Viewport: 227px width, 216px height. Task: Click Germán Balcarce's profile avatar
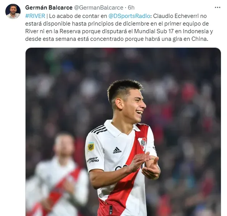coord(13,11)
